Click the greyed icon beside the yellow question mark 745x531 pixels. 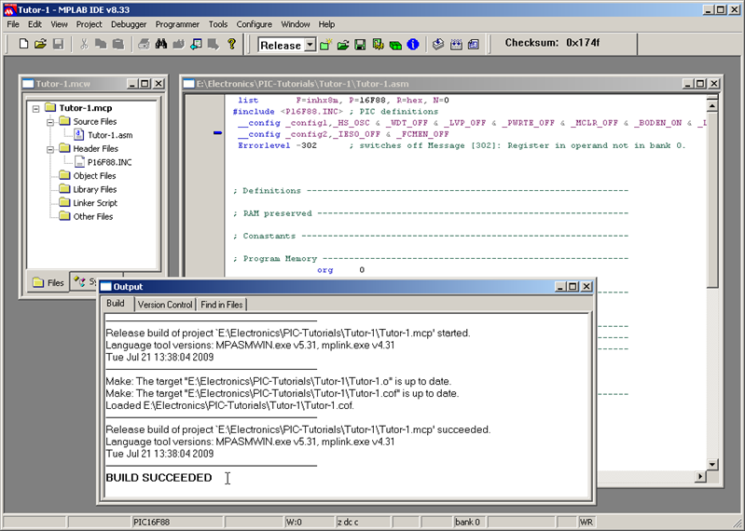(214, 44)
